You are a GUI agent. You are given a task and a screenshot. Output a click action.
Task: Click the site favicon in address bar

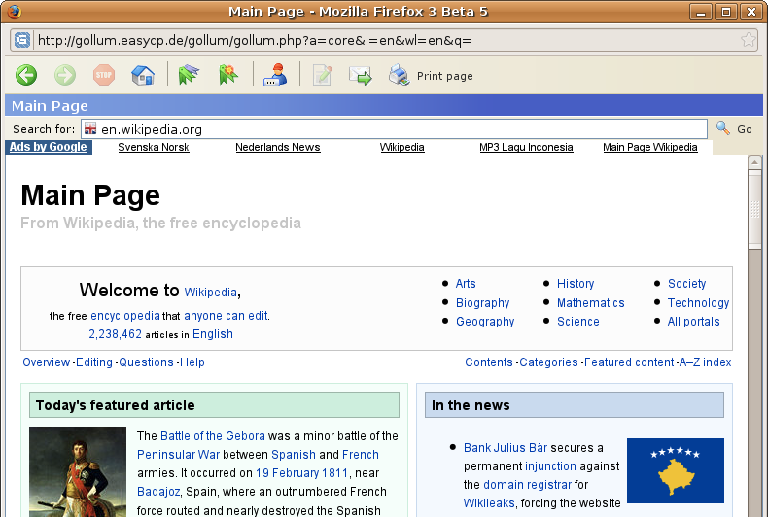[22, 40]
